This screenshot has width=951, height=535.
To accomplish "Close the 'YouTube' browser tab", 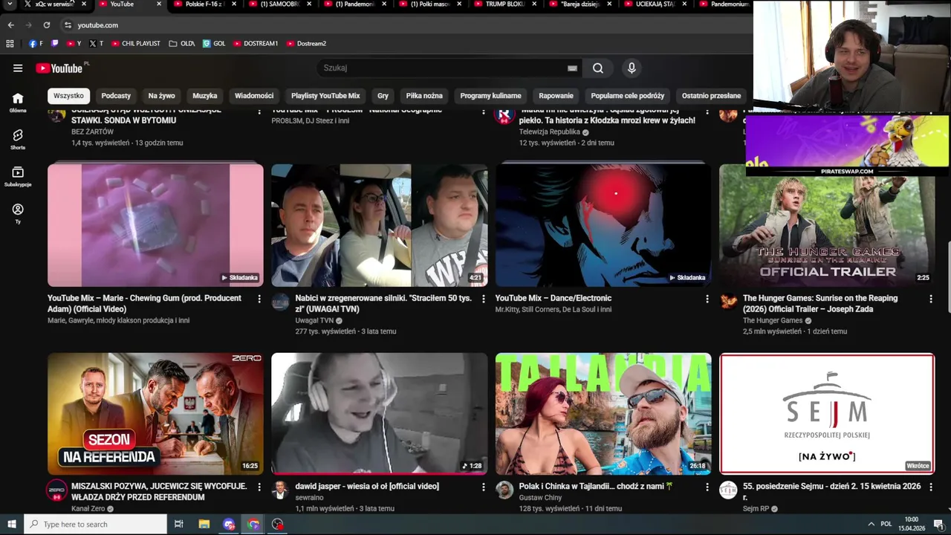I will coord(158,4).
